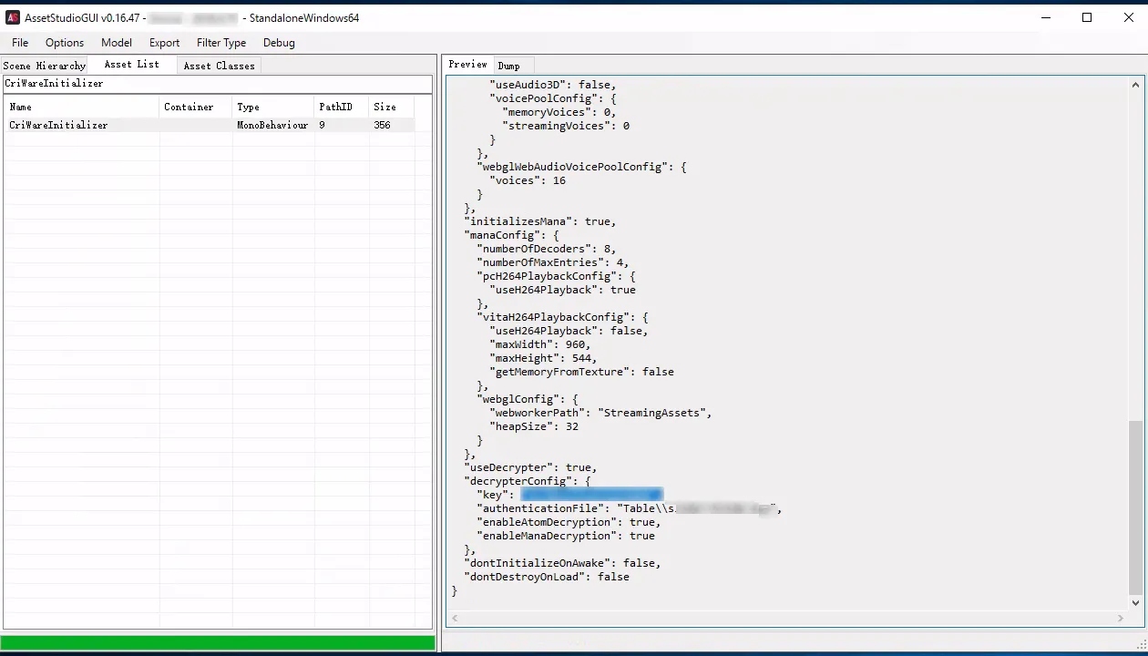
Task: Open the File menu
Action: point(20,43)
